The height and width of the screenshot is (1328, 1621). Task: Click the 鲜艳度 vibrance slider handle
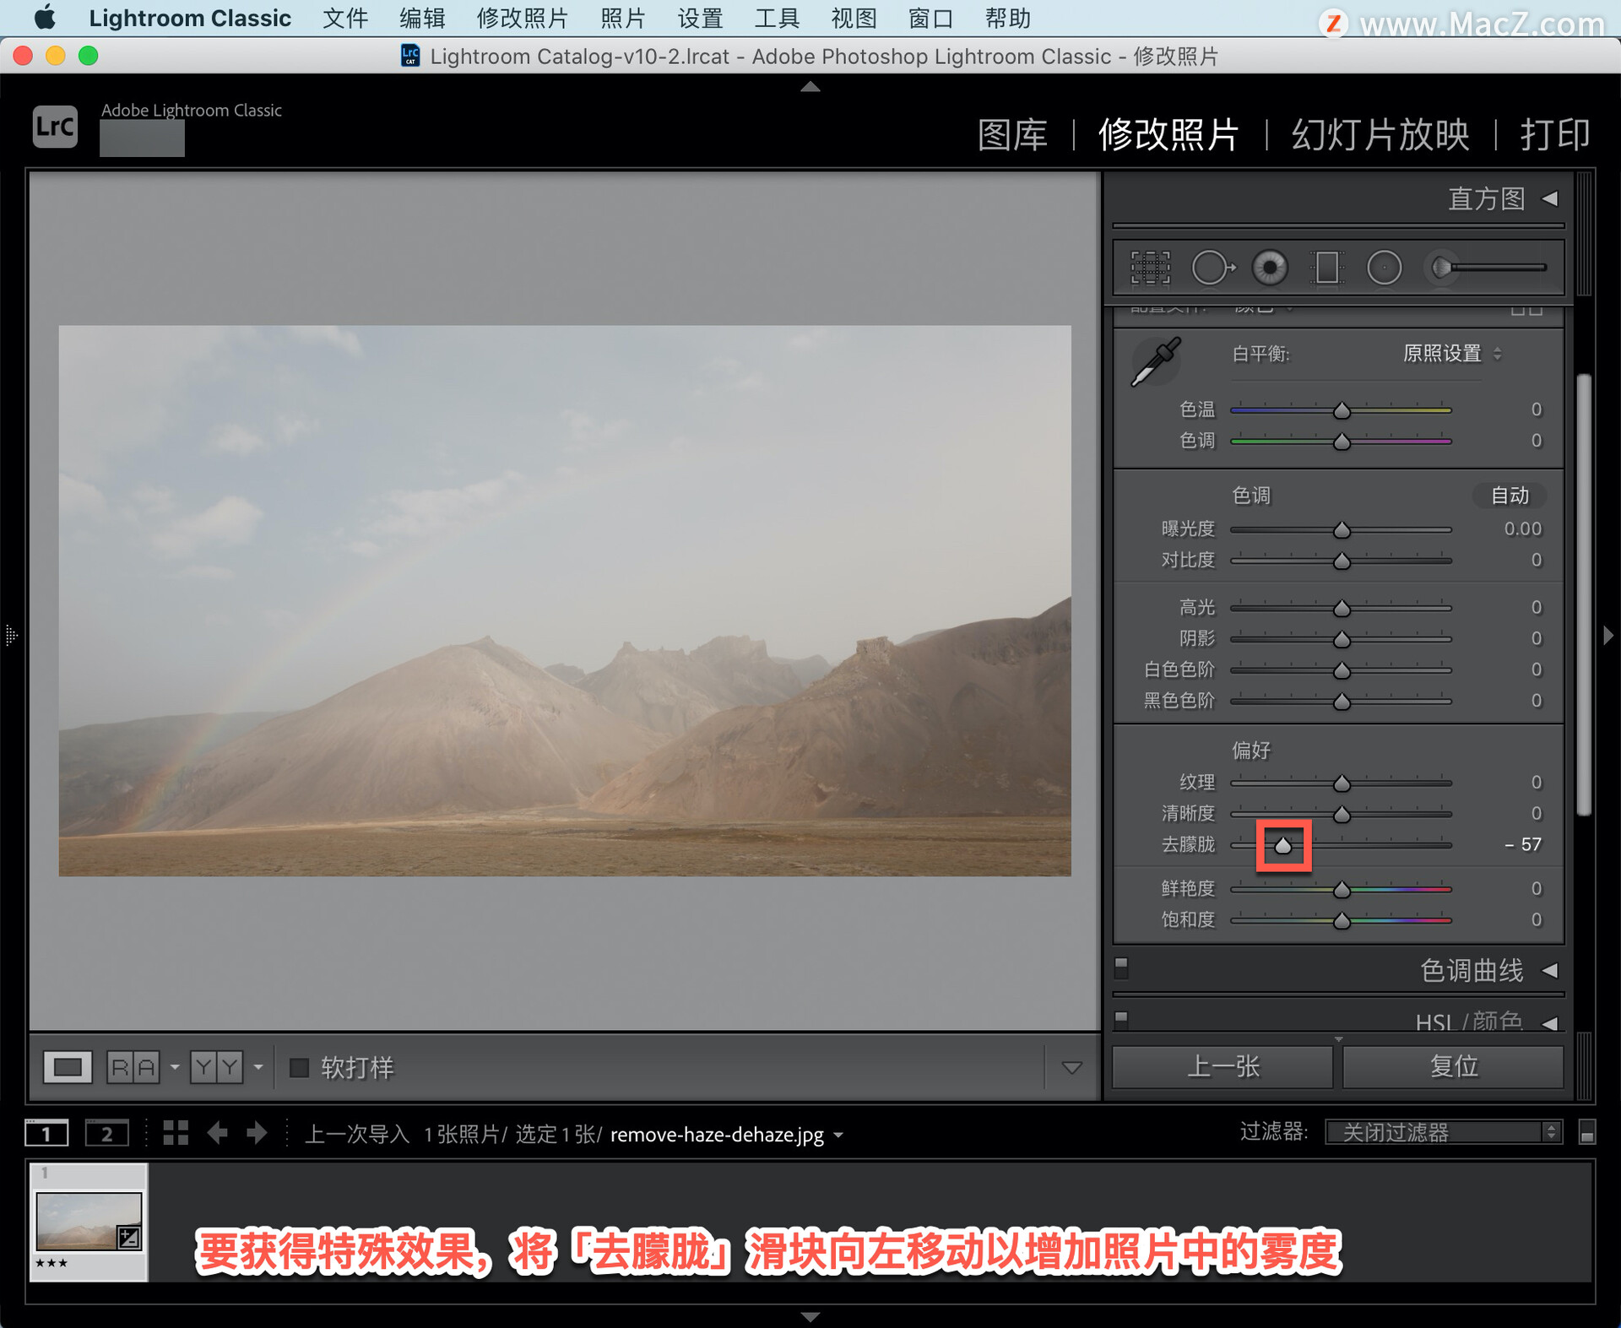pyautogui.click(x=1342, y=890)
